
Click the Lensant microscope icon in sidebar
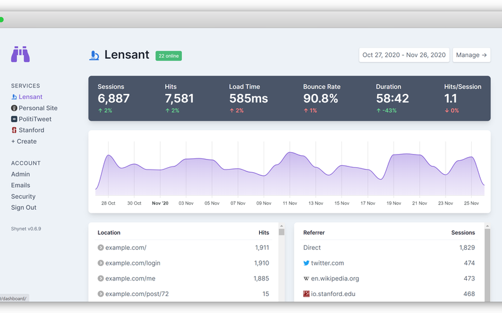14,97
